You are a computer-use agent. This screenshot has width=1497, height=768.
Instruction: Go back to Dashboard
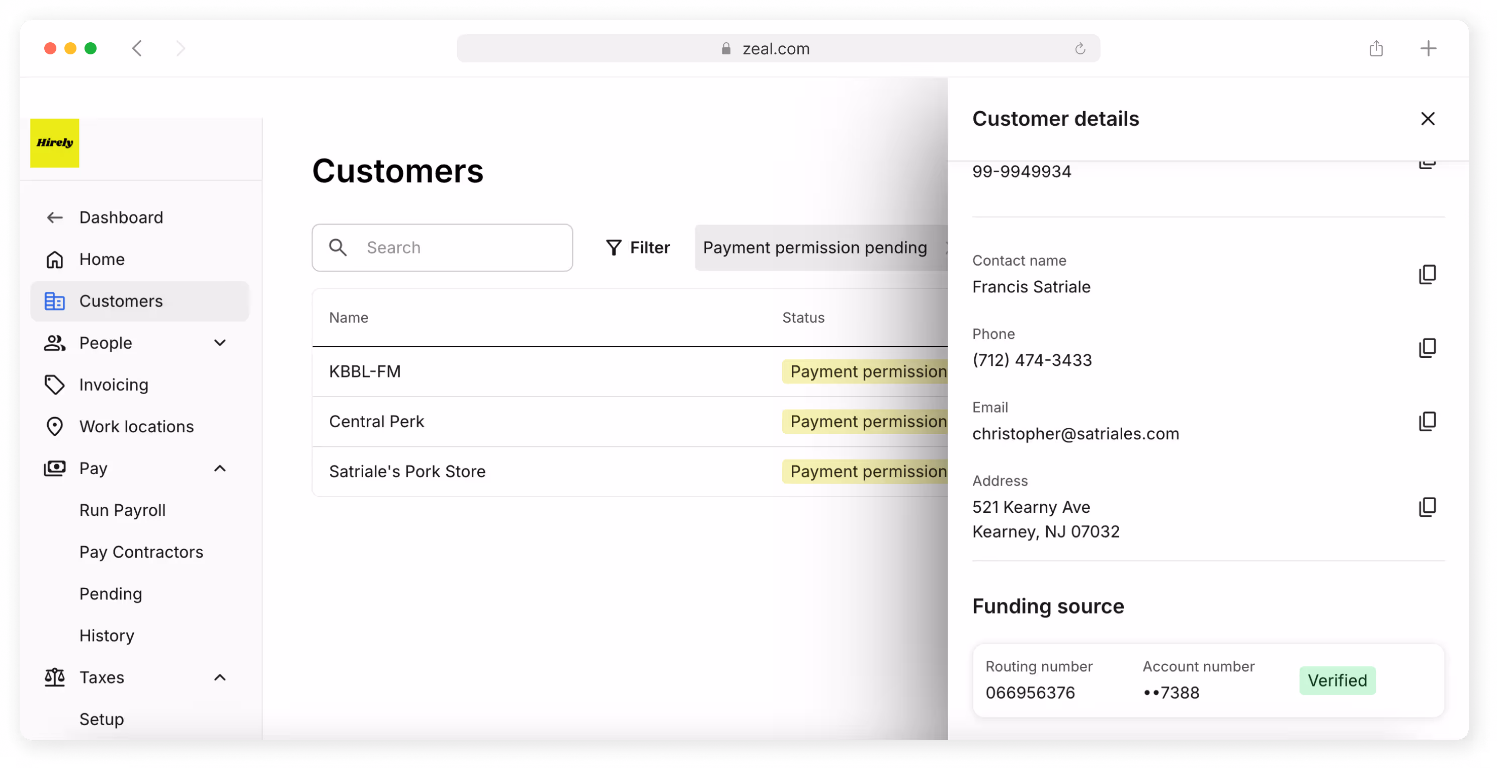(120, 217)
